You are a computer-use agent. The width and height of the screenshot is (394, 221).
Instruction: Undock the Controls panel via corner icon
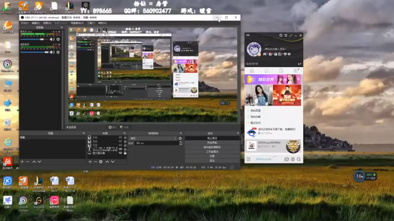tap(238, 133)
